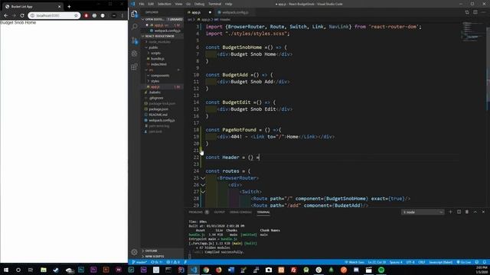
Task: Open the Debug menu
Action: [x=199, y=4]
